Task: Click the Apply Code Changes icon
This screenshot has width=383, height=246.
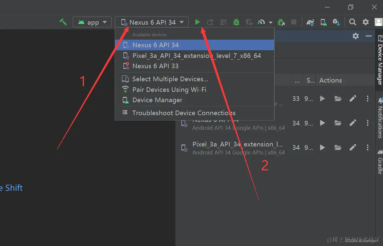Action: coord(223,22)
